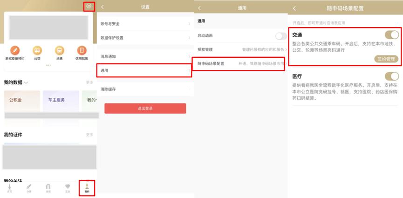
Task: Click the 退出登录 button
Action: (x=145, y=109)
